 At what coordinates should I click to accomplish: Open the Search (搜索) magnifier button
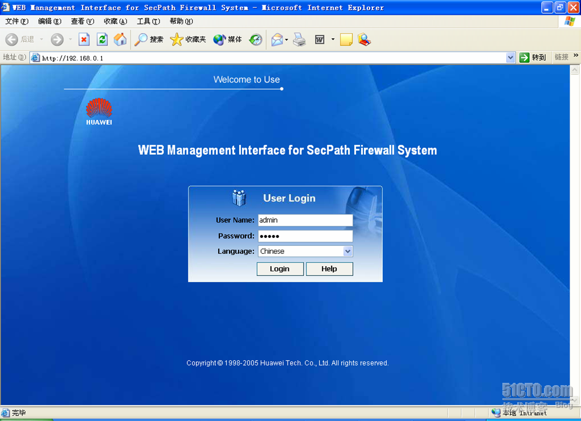point(149,39)
